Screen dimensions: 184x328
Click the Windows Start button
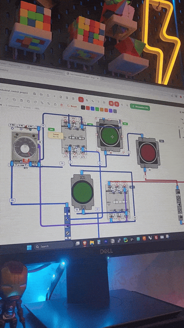click(x=29, y=248)
